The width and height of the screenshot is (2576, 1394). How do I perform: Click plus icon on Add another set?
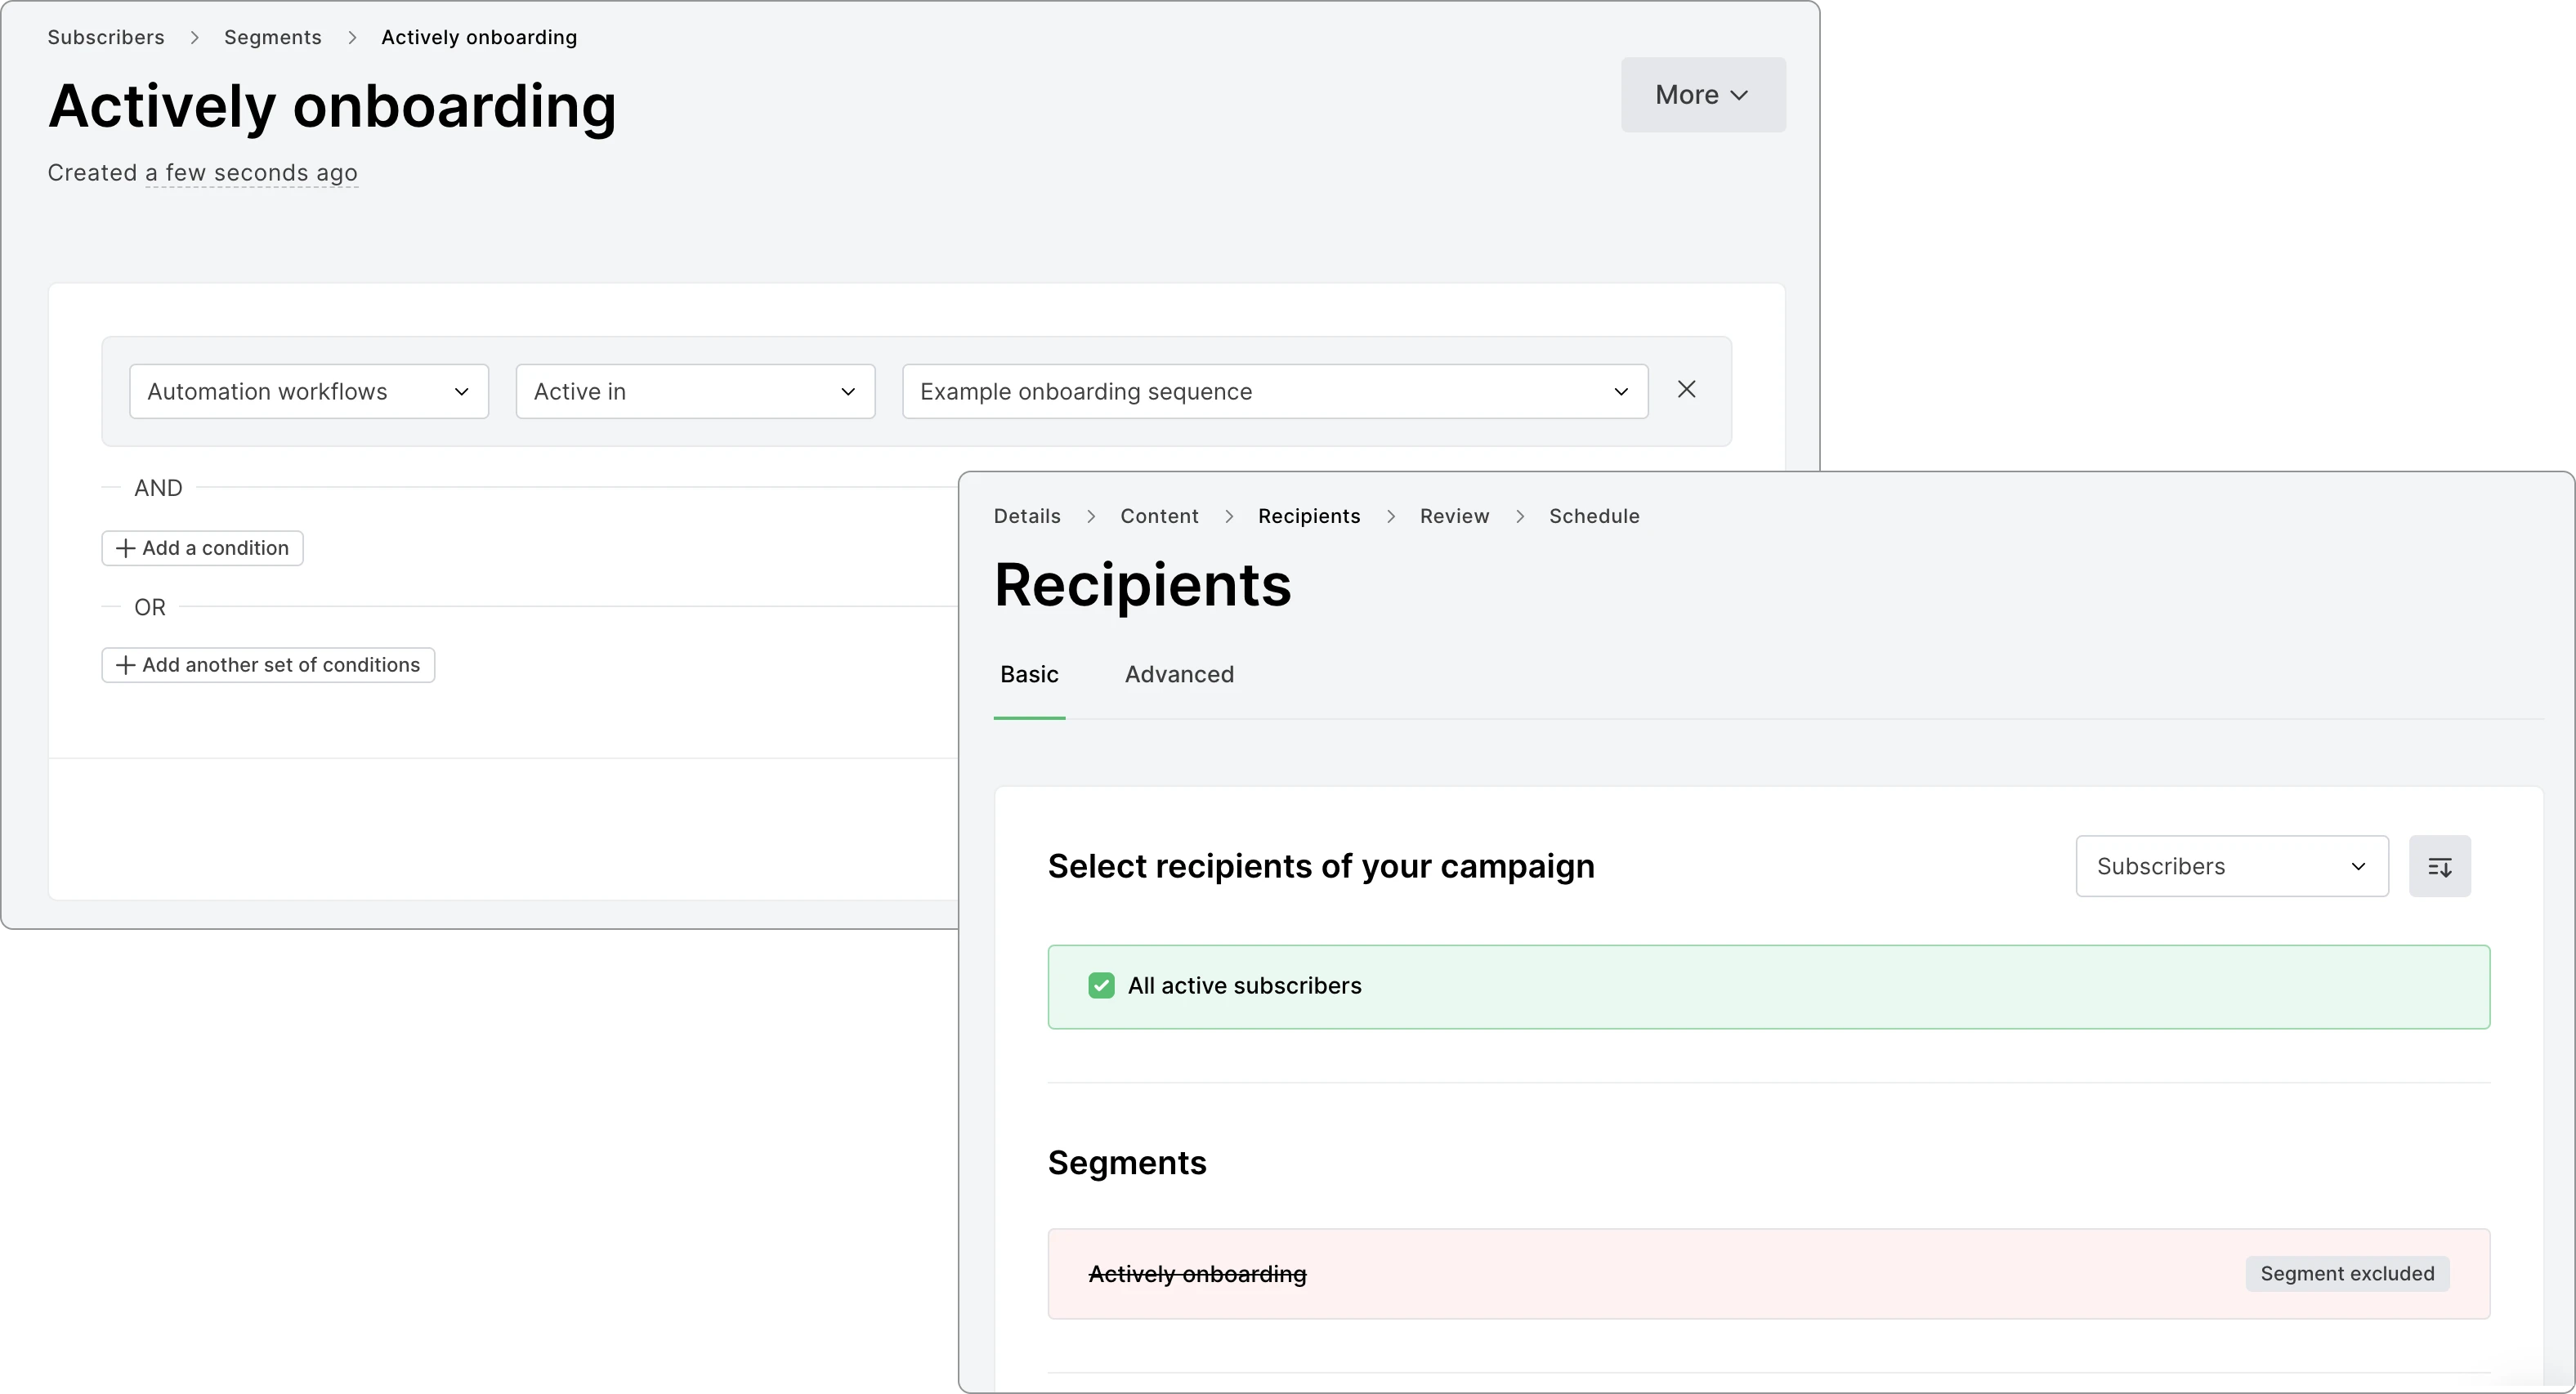click(x=126, y=665)
